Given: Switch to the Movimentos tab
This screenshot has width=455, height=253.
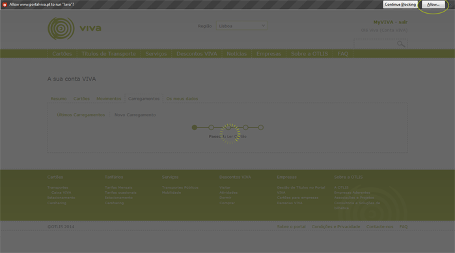Looking at the screenshot, I should [109, 99].
